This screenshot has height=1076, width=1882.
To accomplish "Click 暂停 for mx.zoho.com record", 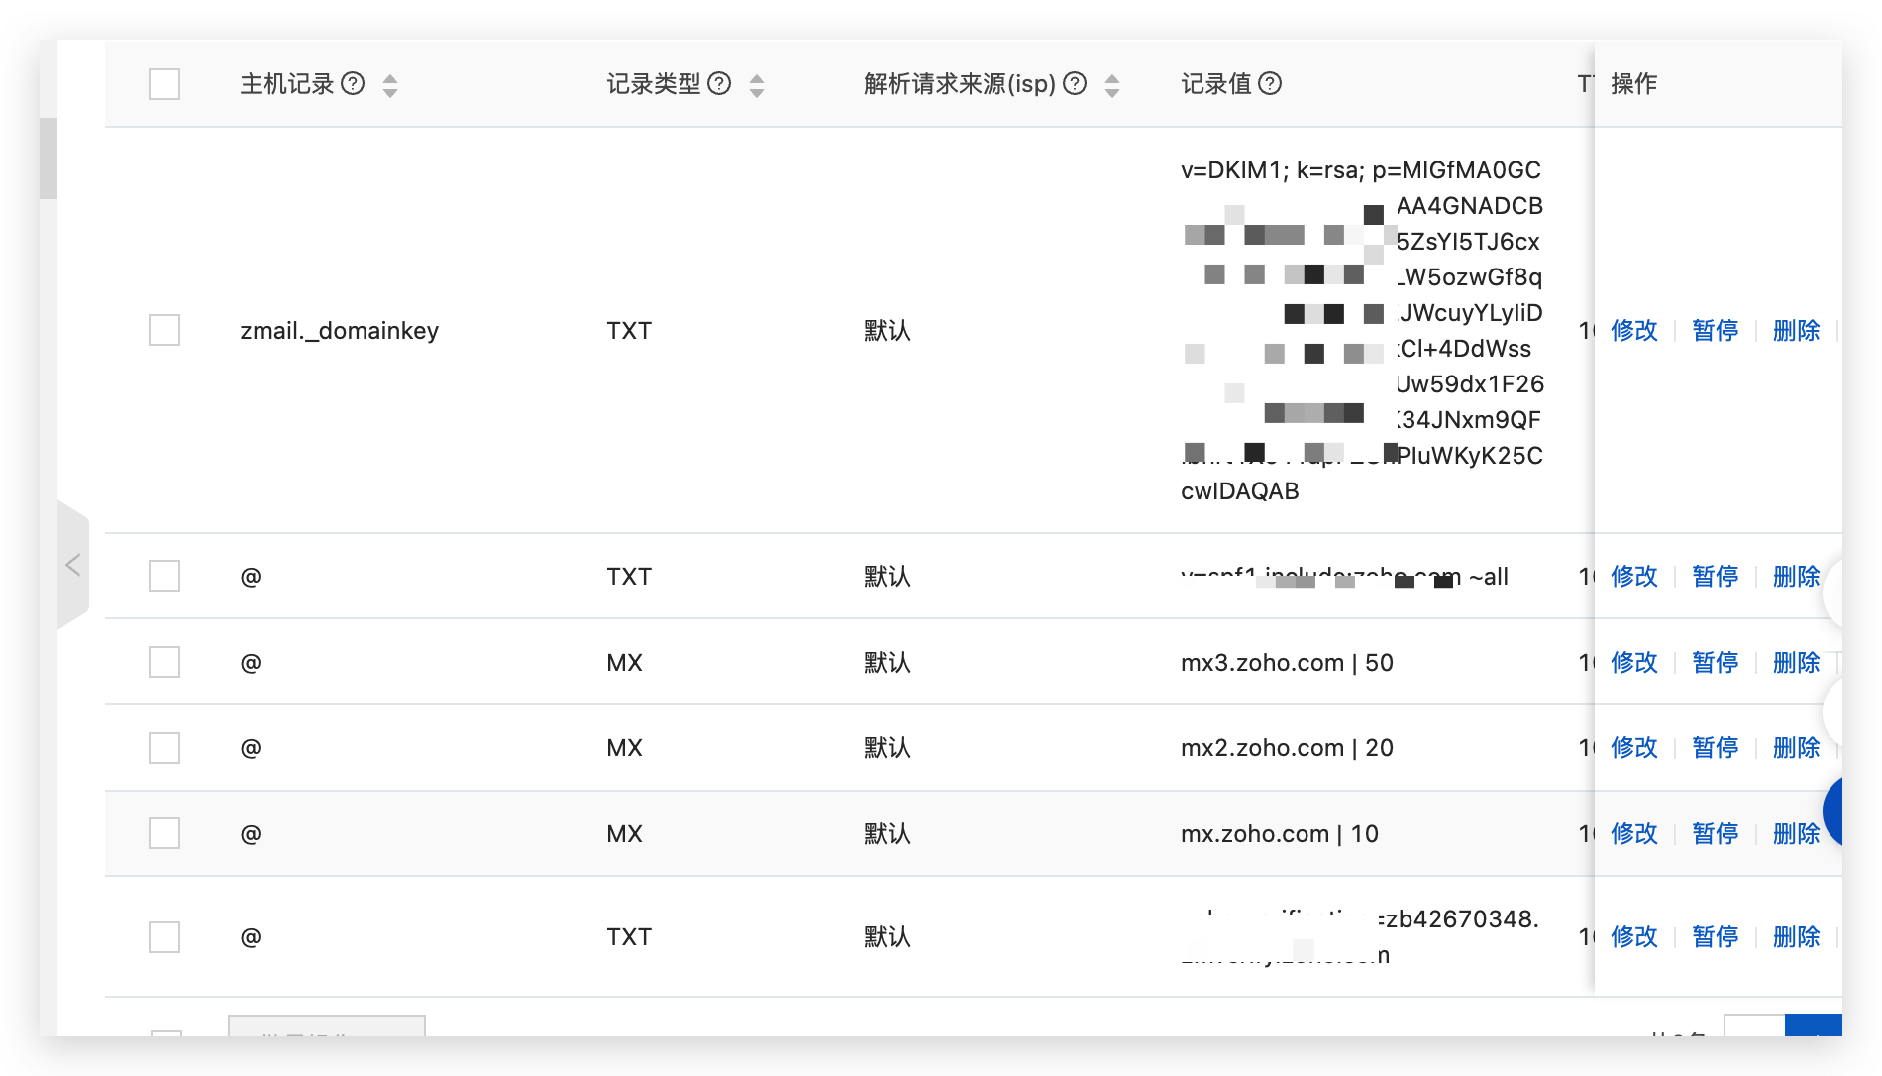I will coord(1716,833).
